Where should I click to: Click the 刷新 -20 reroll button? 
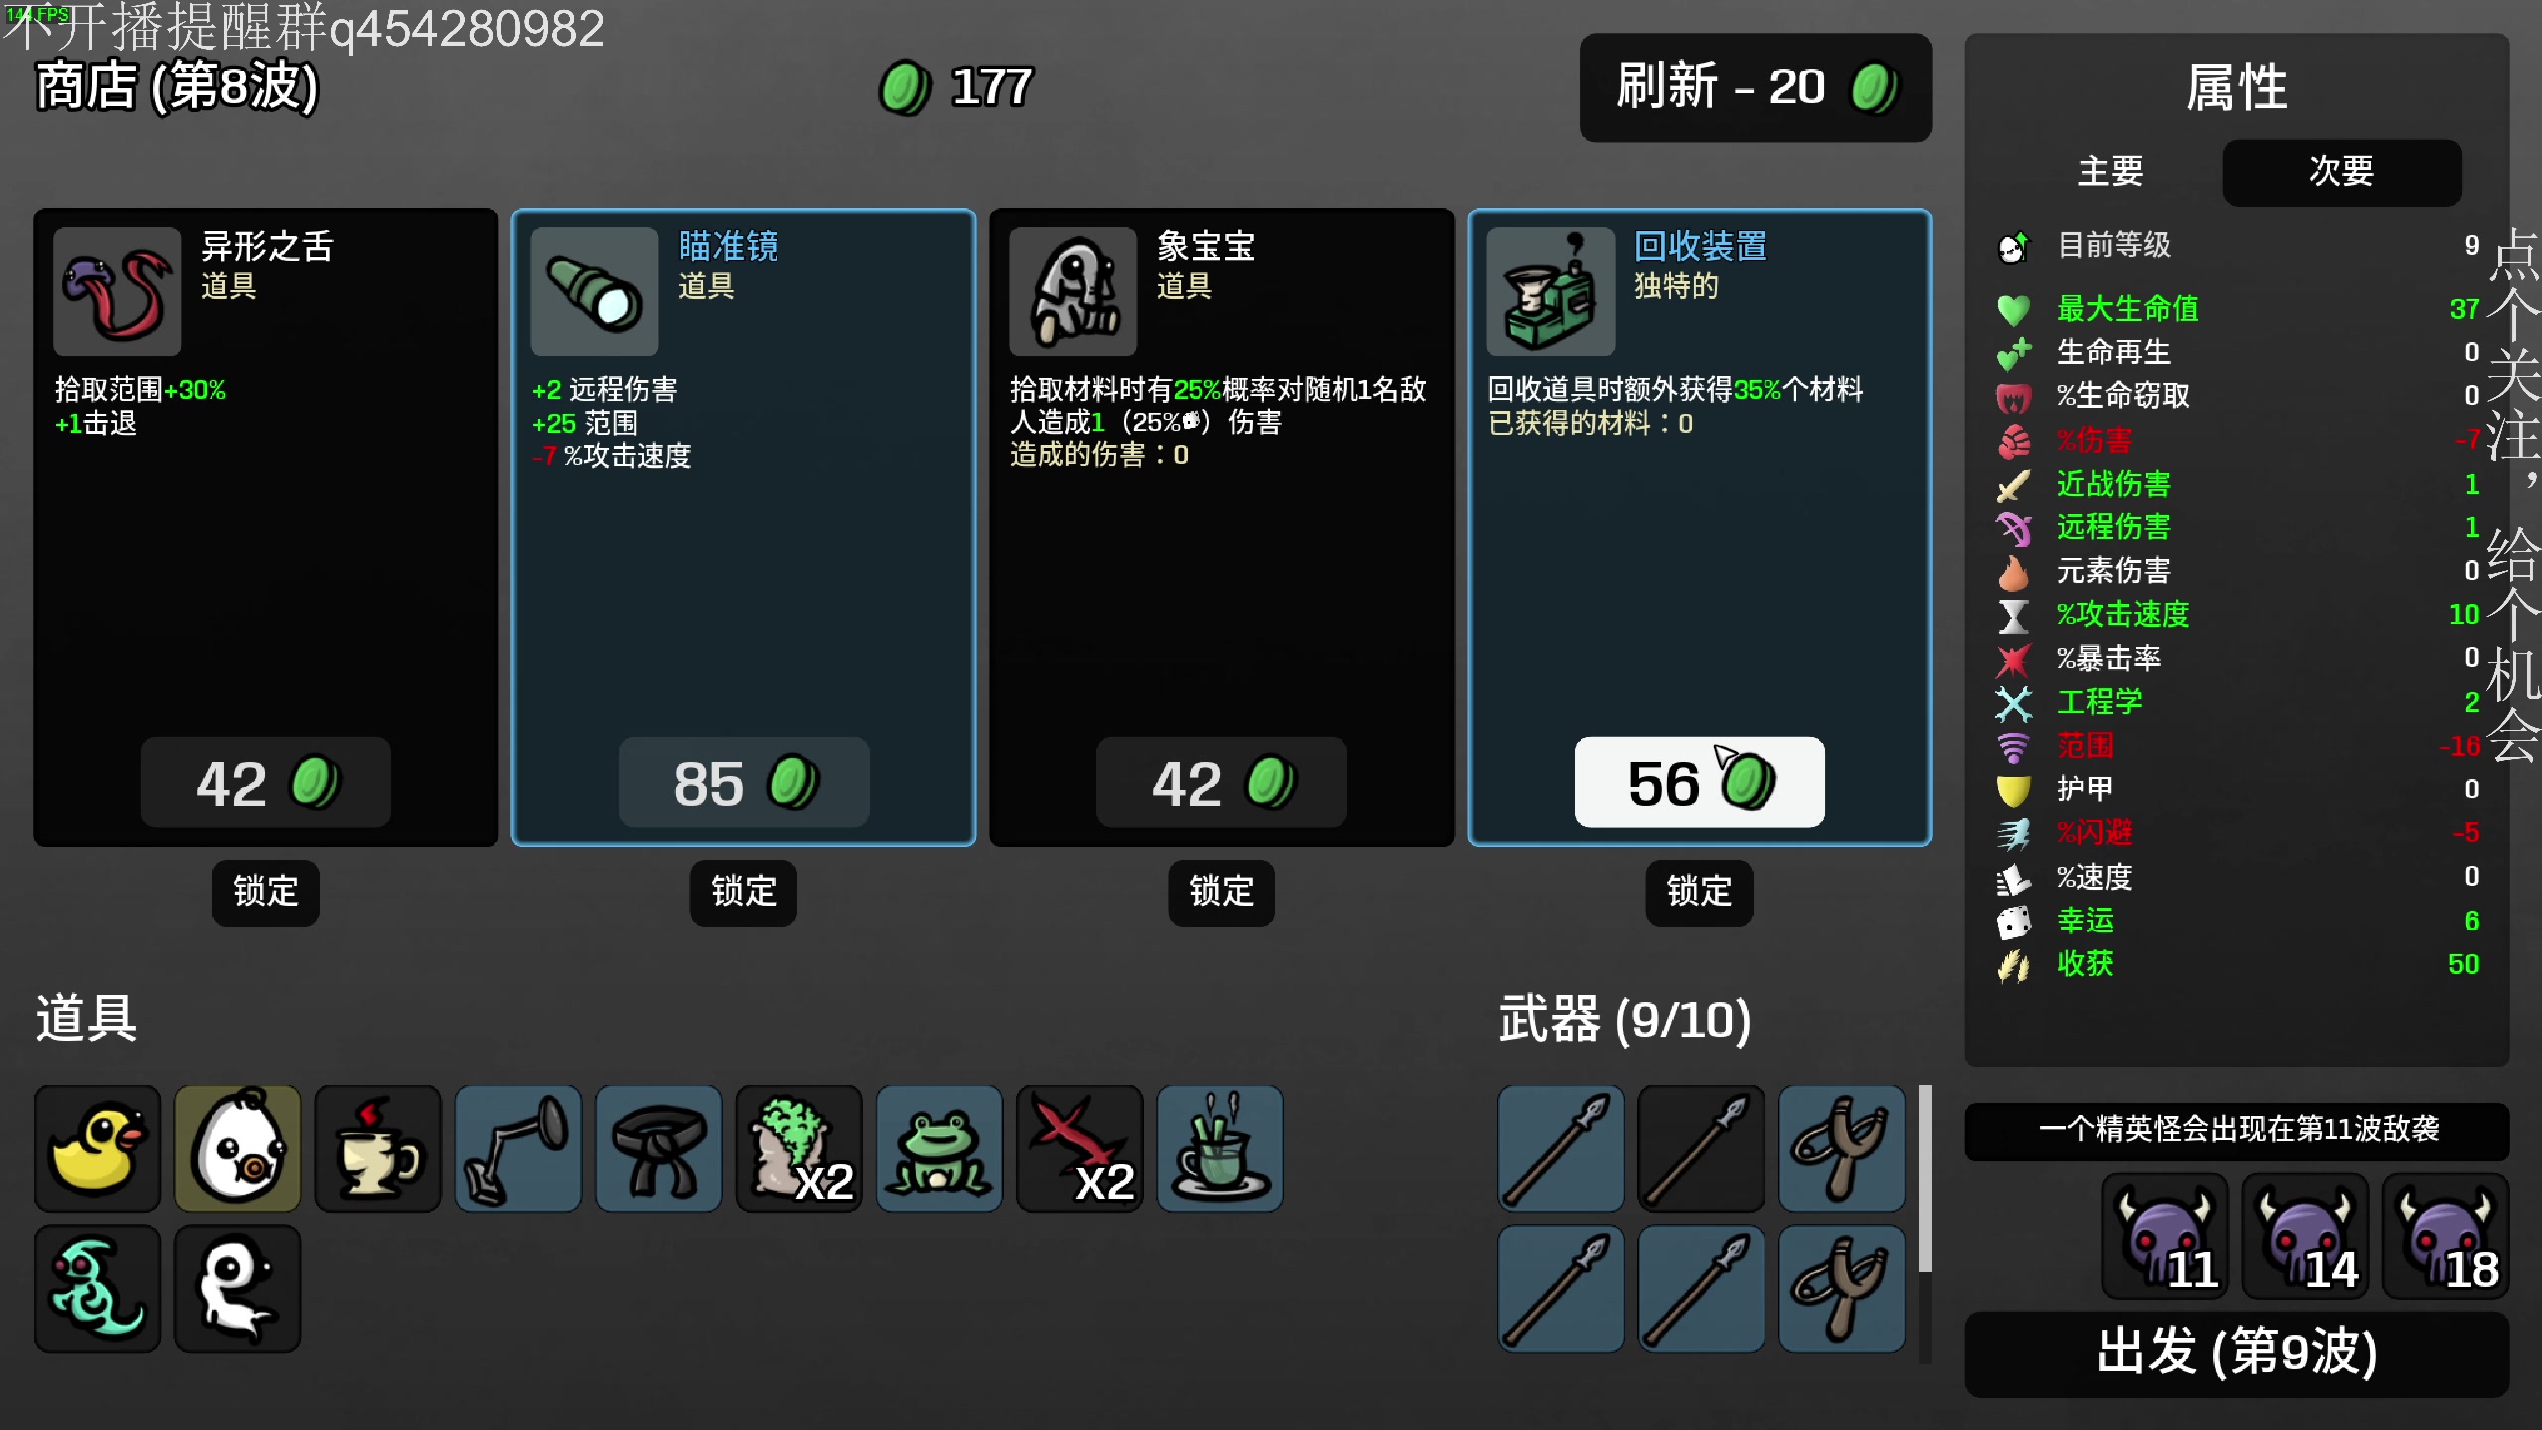[x=1755, y=87]
